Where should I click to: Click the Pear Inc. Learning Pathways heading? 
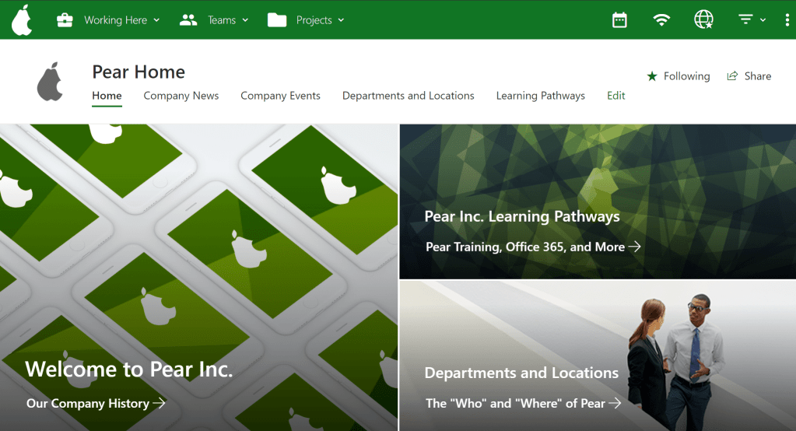(522, 217)
